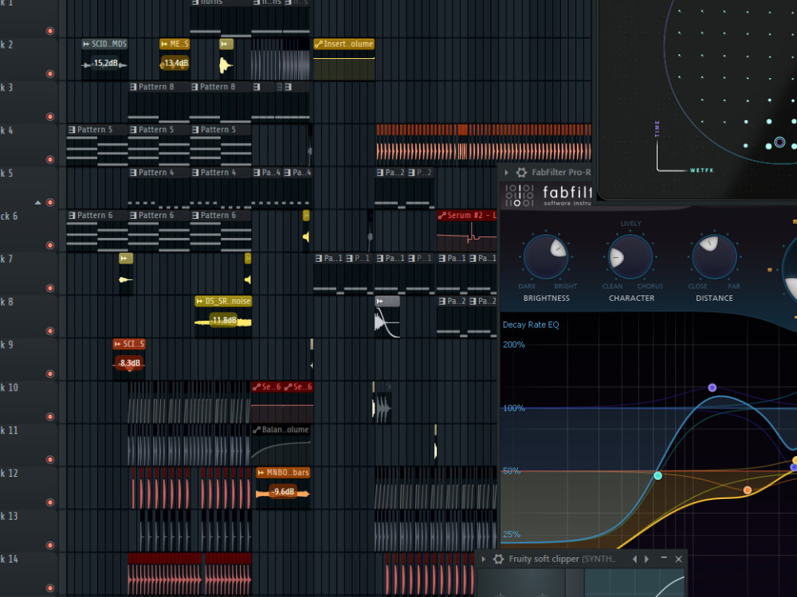Click the -8.3dB gain label

(129, 363)
